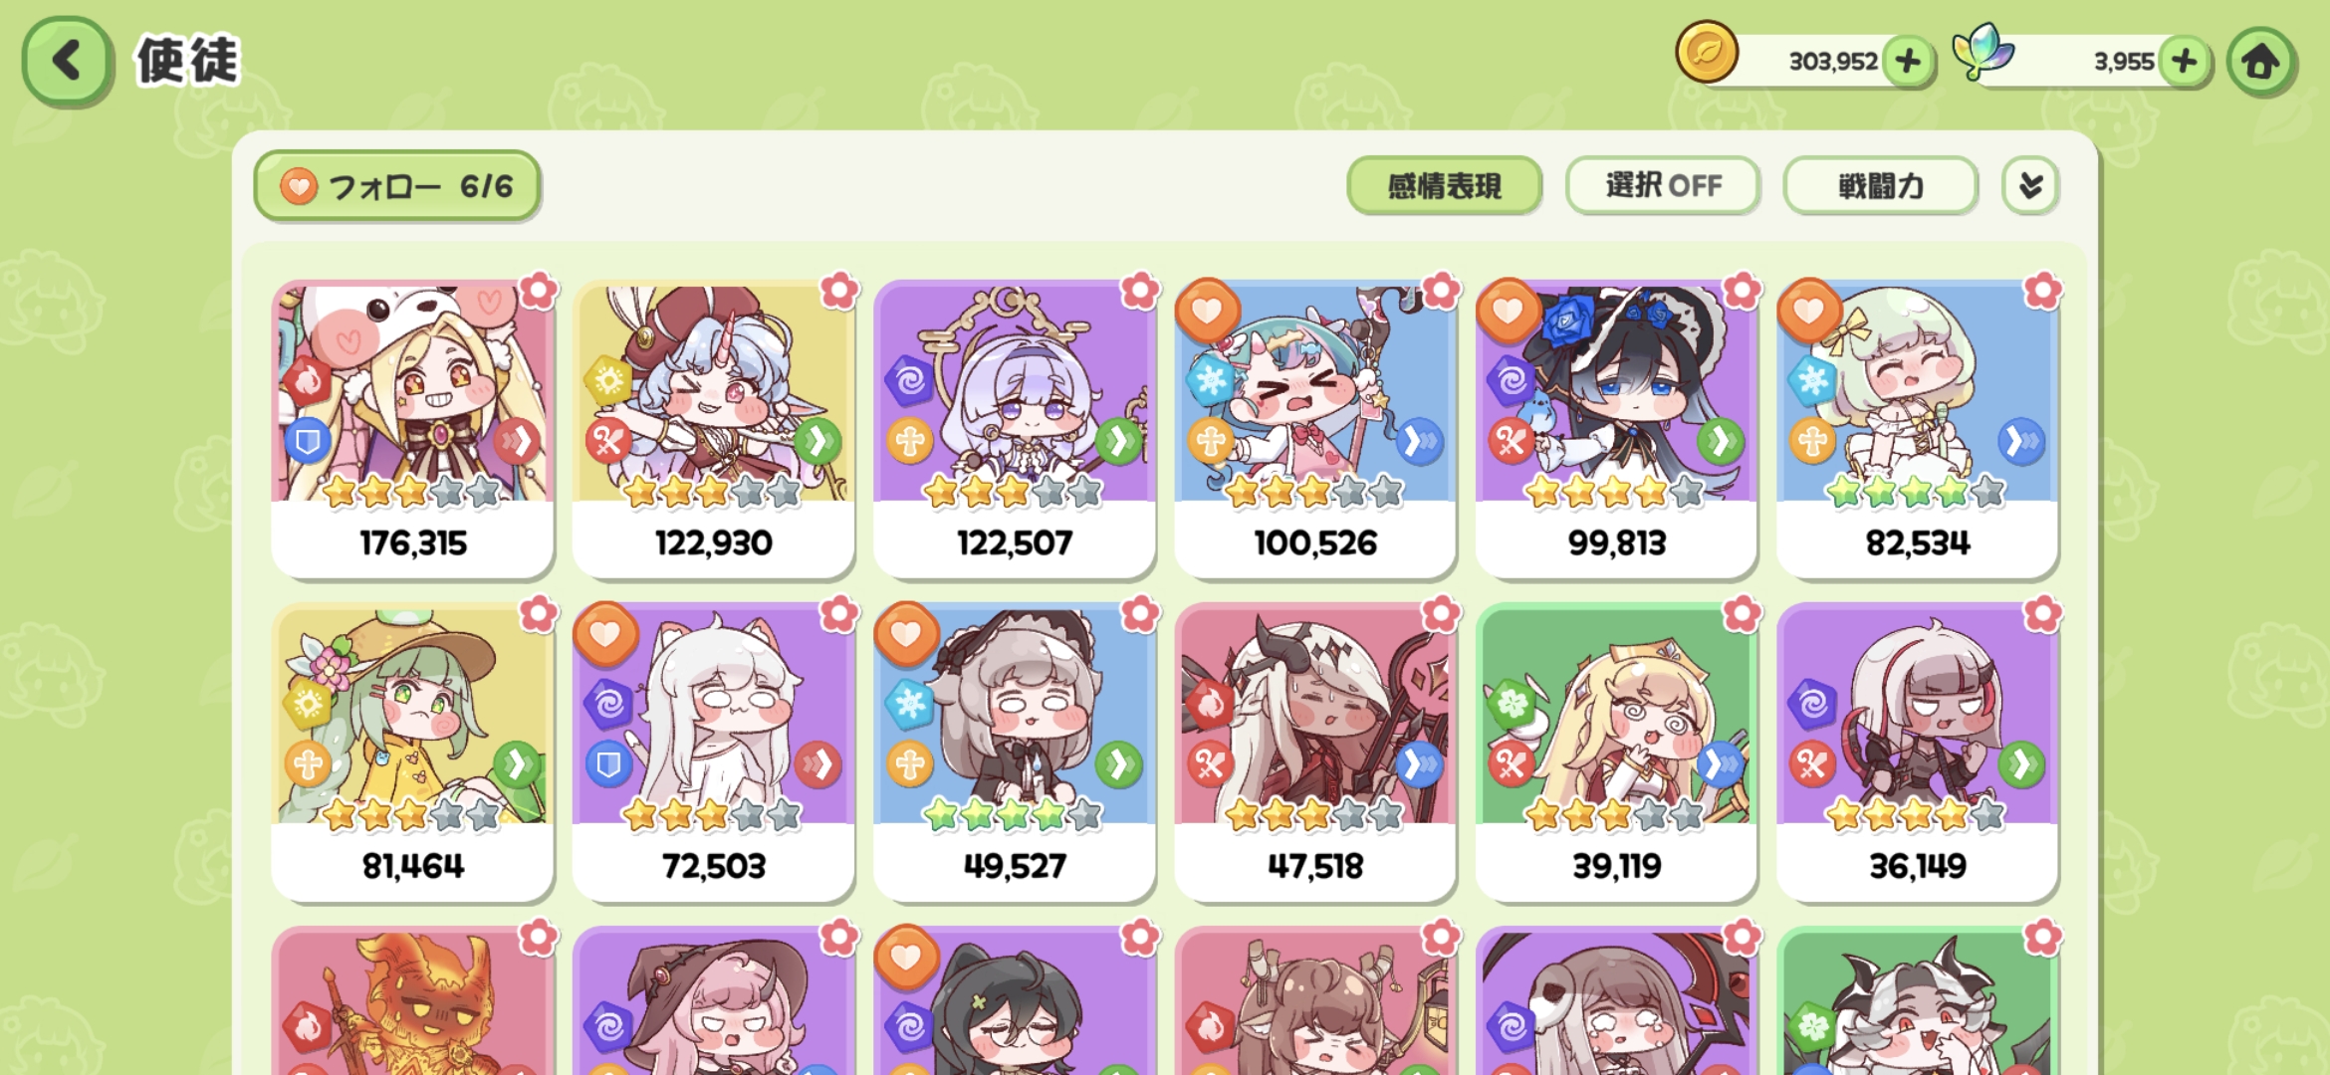2330x1075 pixels.
Task: Go back using the green arrow button
Action: pyautogui.click(x=67, y=61)
